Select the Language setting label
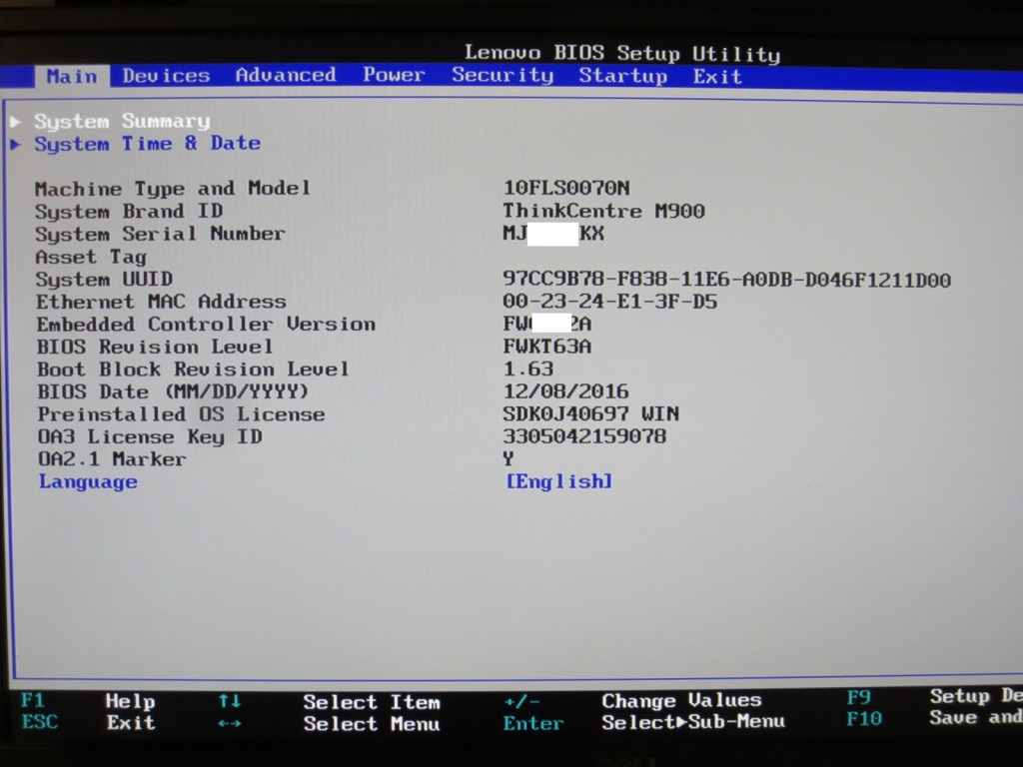This screenshot has height=767, width=1023. pyautogui.click(x=88, y=482)
